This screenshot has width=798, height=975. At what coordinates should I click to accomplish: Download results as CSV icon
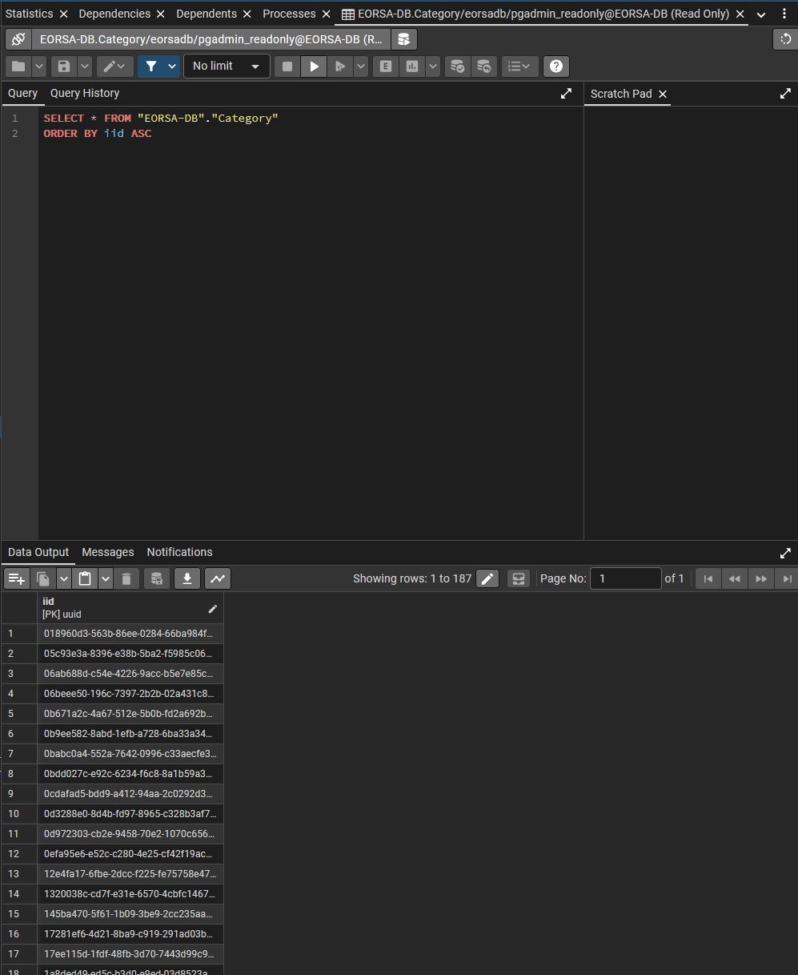pyautogui.click(x=187, y=578)
